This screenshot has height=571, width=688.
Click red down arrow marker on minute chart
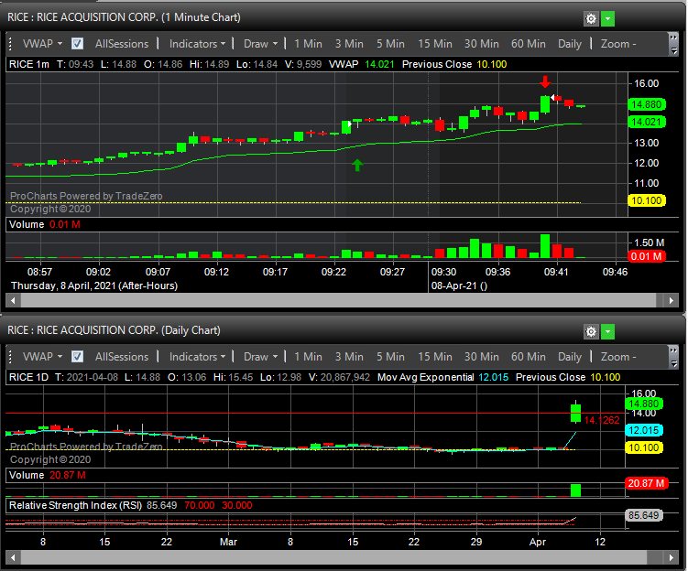coord(545,81)
